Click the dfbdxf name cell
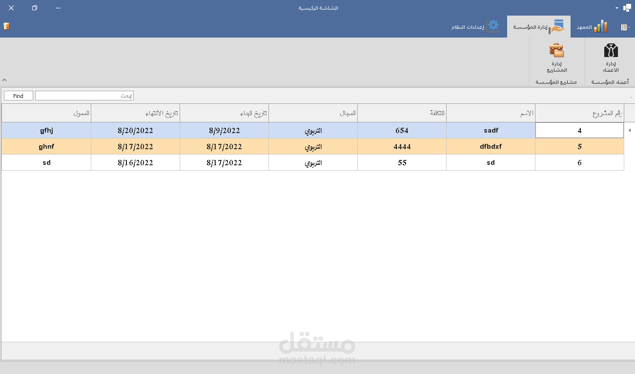This screenshot has width=635, height=374. pyautogui.click(x=491, y=147)
